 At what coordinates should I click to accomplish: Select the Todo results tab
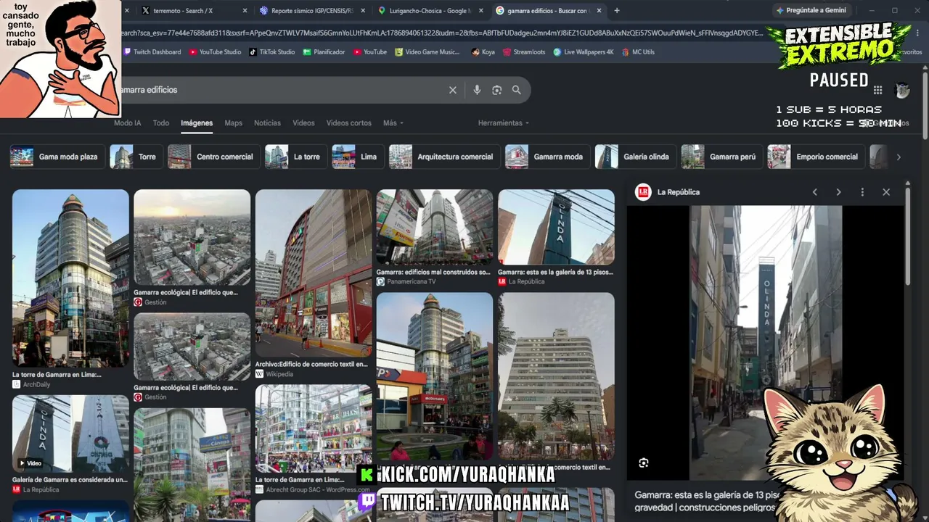[161, 123]
